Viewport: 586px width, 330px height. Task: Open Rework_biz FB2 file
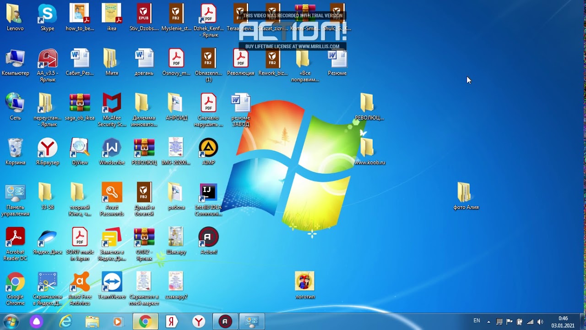point(272,62)
